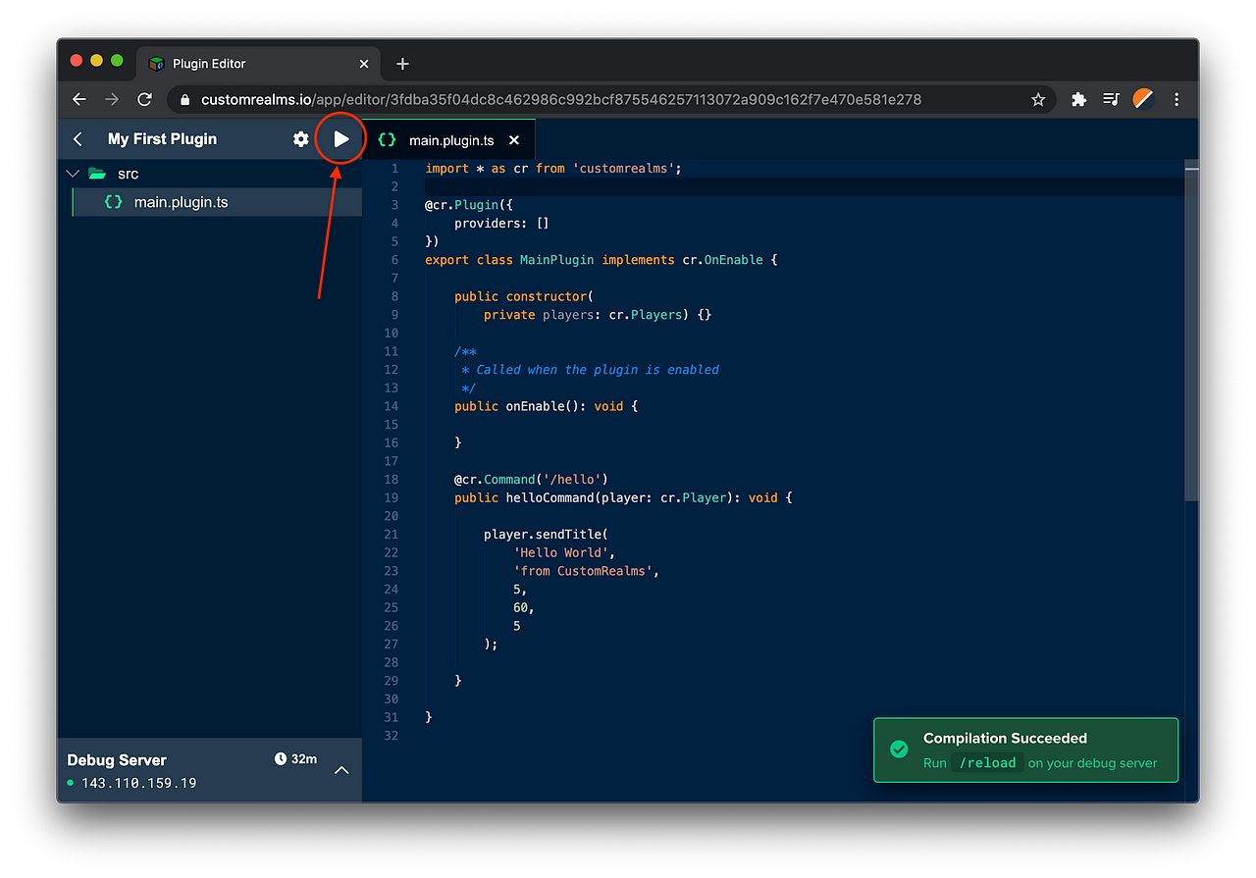Click the green server status dot
The image size is (1256, 878).
tap(70, 783)
